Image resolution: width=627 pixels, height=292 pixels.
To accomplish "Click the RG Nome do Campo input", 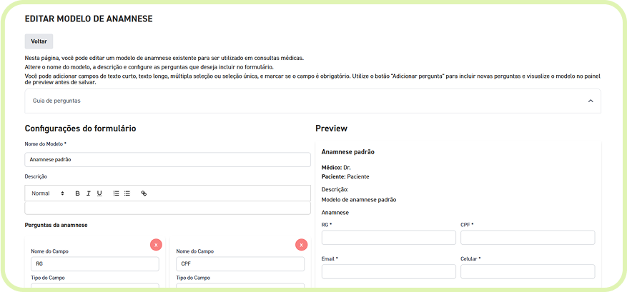I will pos(95,264).
